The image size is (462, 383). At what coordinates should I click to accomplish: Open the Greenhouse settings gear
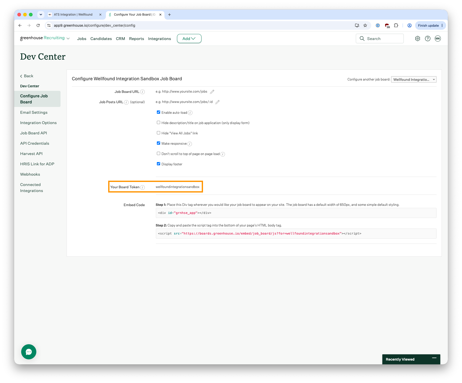pos(418,39)
